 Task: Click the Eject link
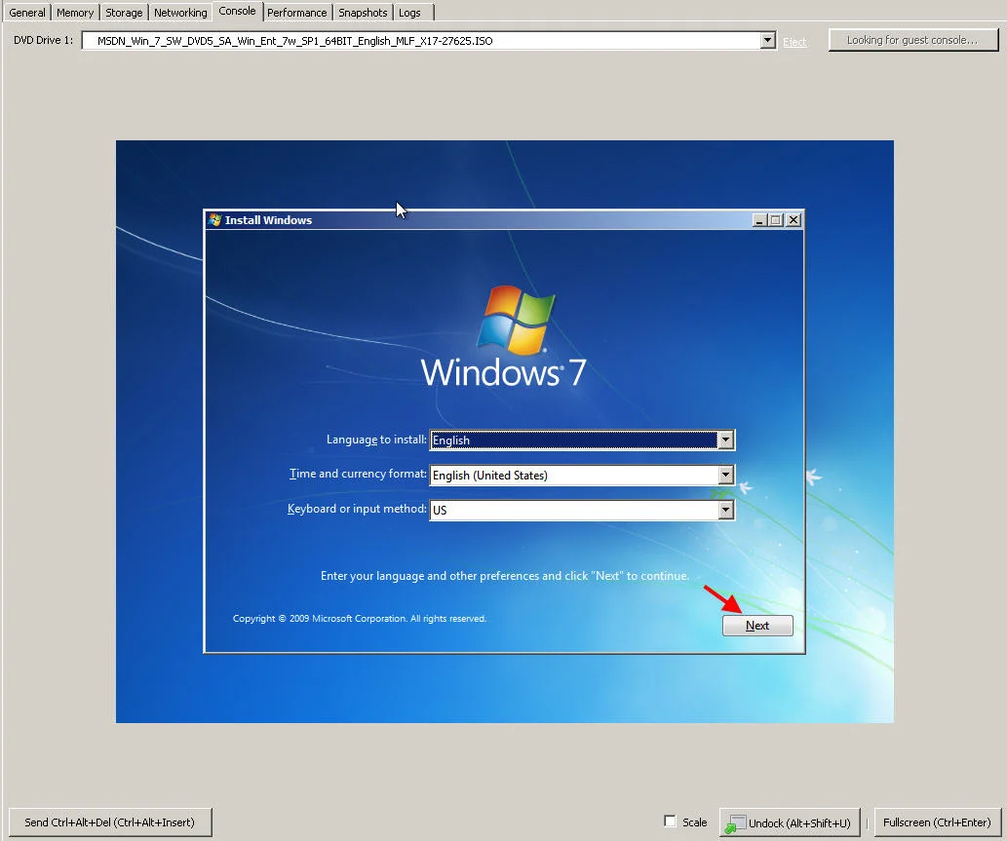794,42
